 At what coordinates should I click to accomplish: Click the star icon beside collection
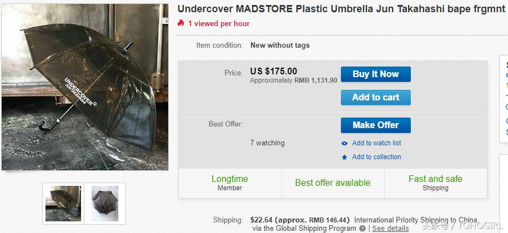344,157
